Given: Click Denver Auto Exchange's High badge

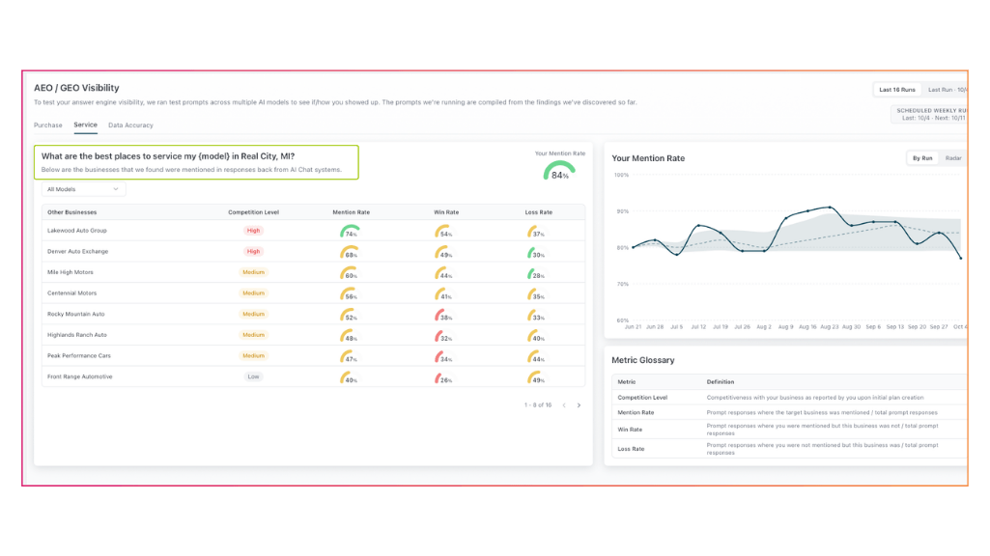Looking at the screenshot, I should [253, 251].
